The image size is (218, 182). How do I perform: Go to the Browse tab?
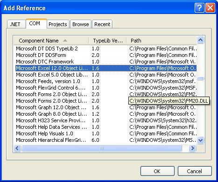(81, 24)
